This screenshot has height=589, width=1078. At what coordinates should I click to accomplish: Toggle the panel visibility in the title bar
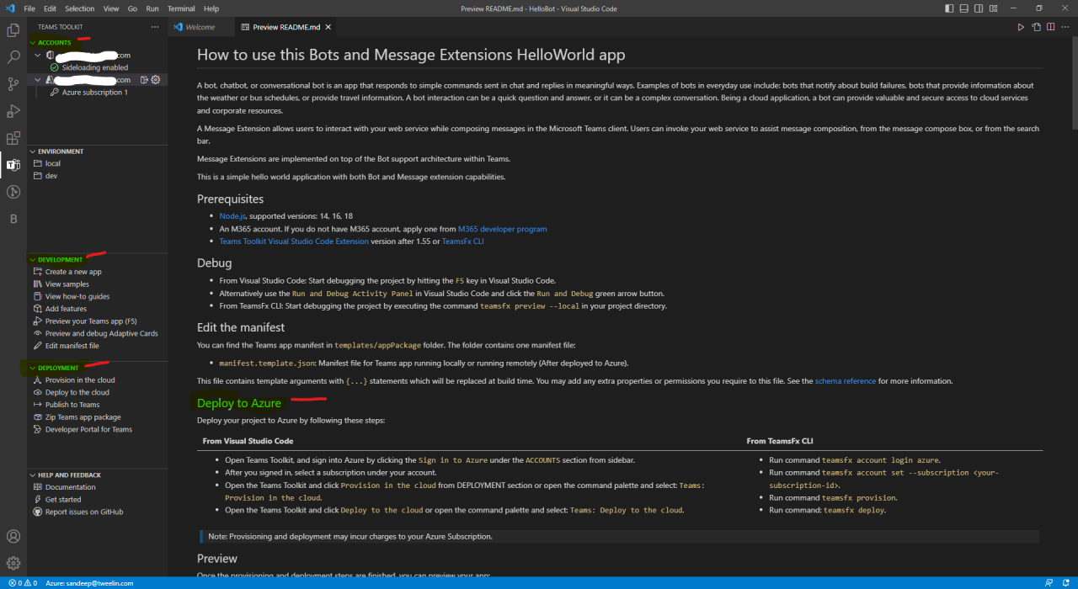[963, 8]
